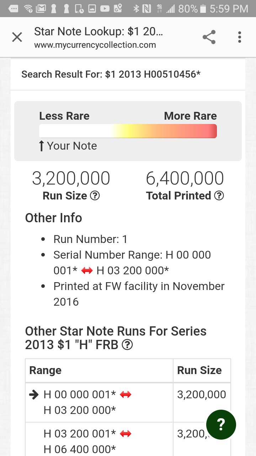
Task: Tap the Range column header
Action: pyautogui.click(x=46, y=370)
